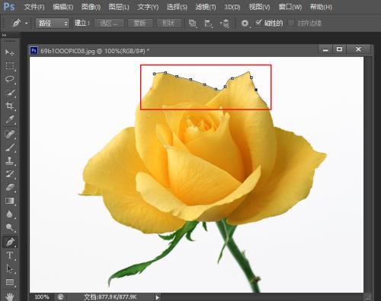Open the 图像(I) menu
381x301 pixels.
[x=91, y=7]
